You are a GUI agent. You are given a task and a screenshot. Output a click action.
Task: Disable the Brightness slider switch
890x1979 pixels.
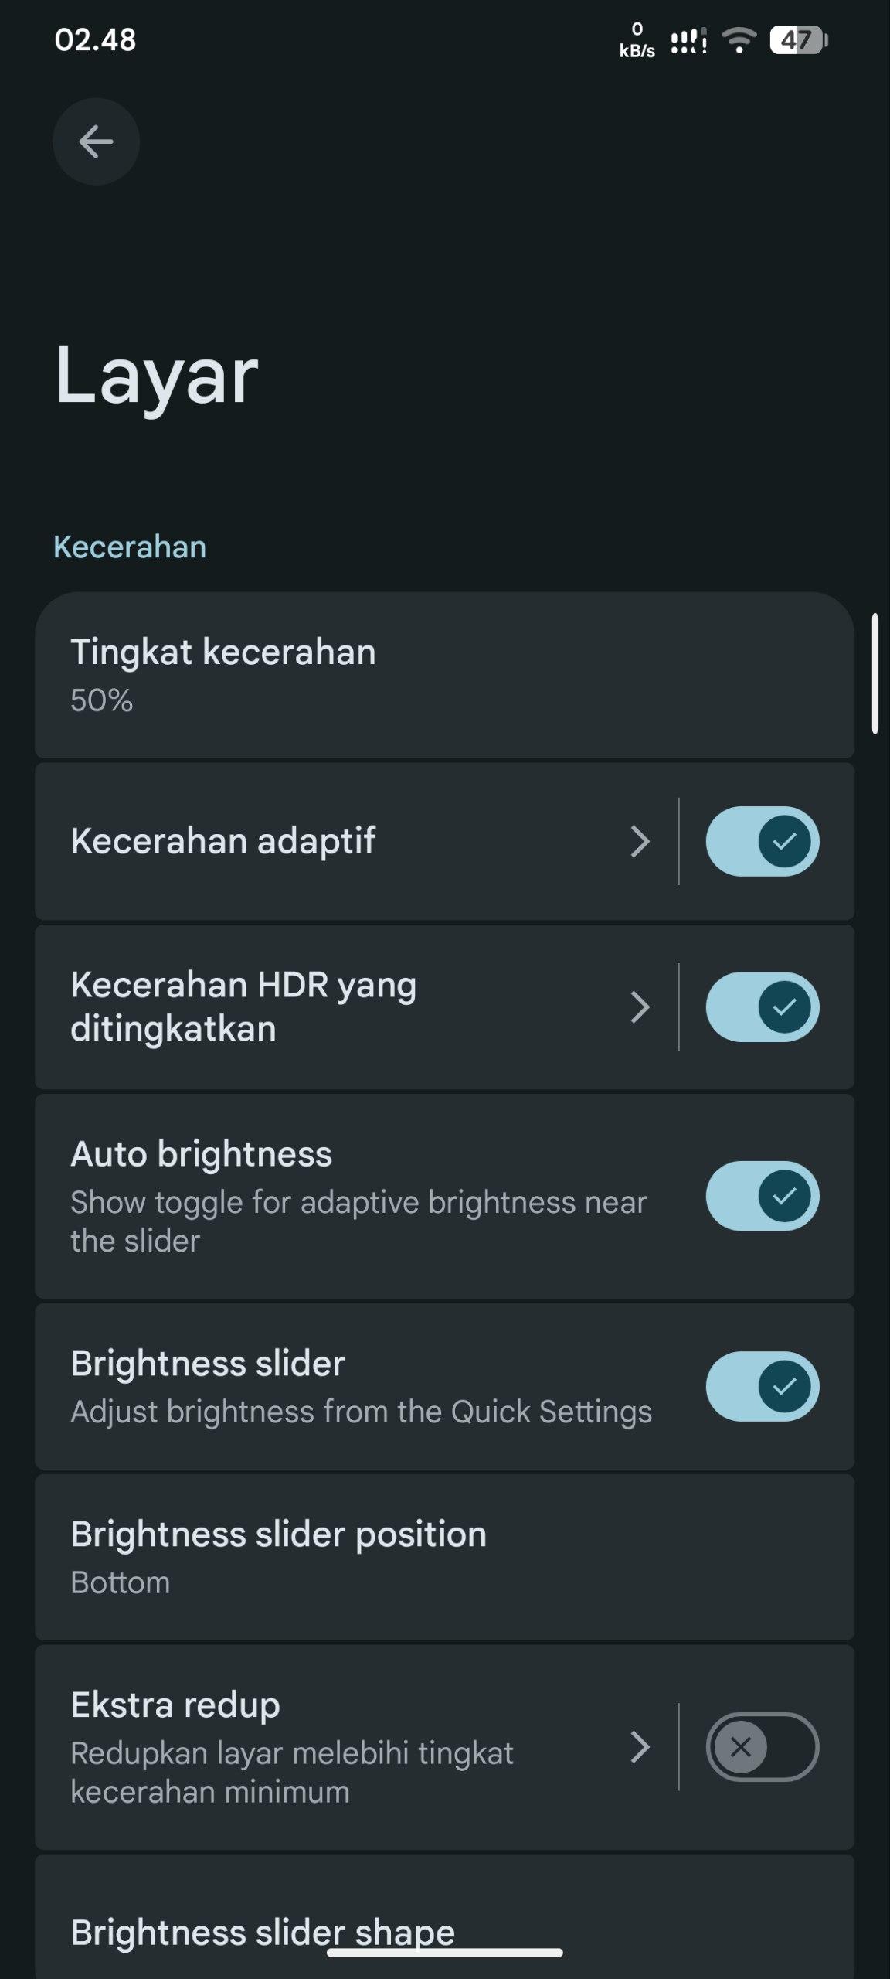coord(762,1386)
